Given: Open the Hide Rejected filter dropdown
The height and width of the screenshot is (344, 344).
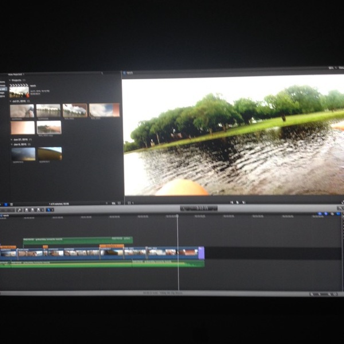Looking at the screenshot, I should click(16, 75).
